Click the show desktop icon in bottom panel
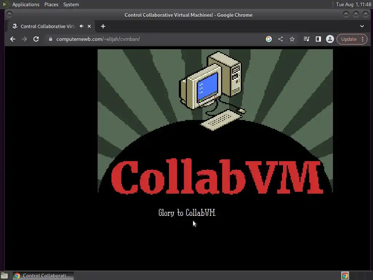This screenshot has width=373, height=280. click(4, 276)
